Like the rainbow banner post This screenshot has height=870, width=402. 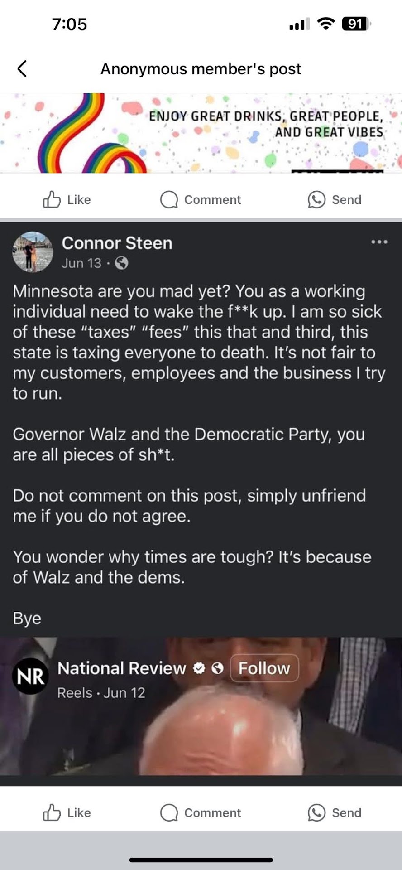[67, 199]
